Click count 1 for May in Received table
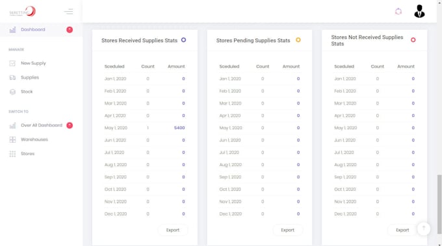Image resolution: width=442 pixels, height=246 pixels. coord(148,128)
